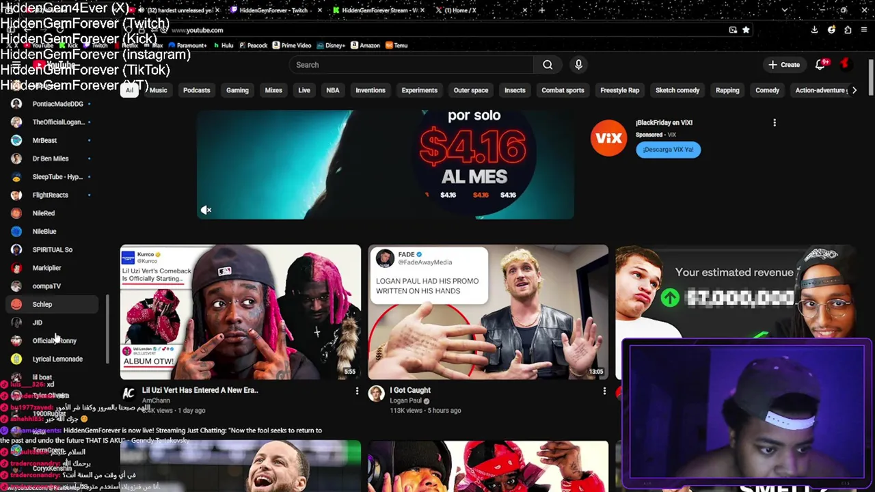Open the Prime Video bookmark

click(292, 46)
